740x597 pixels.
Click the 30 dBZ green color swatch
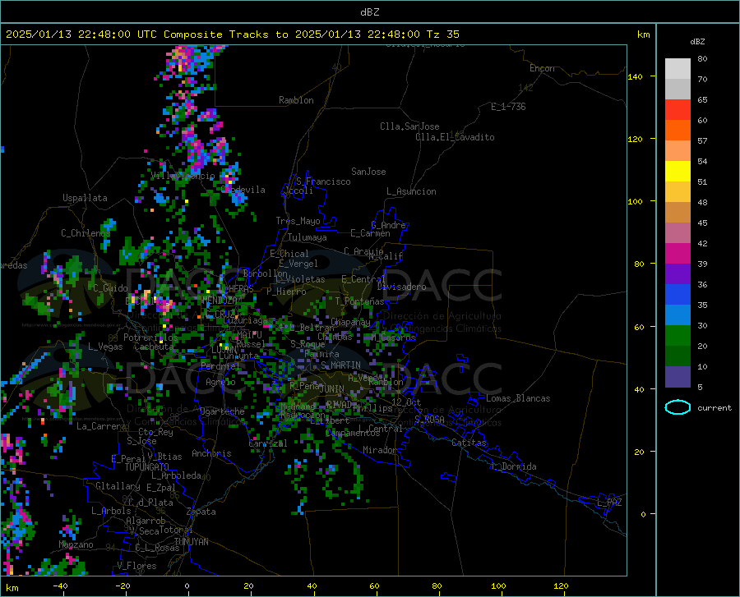678,336
